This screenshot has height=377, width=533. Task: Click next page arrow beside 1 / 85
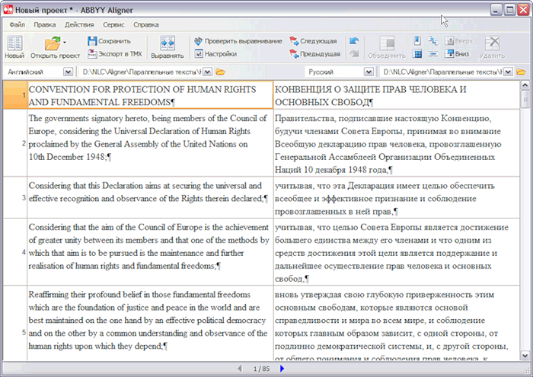point(282,369)
